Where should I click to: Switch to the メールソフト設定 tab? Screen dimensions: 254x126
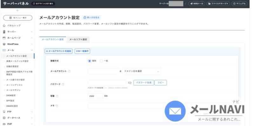(78, 40)
